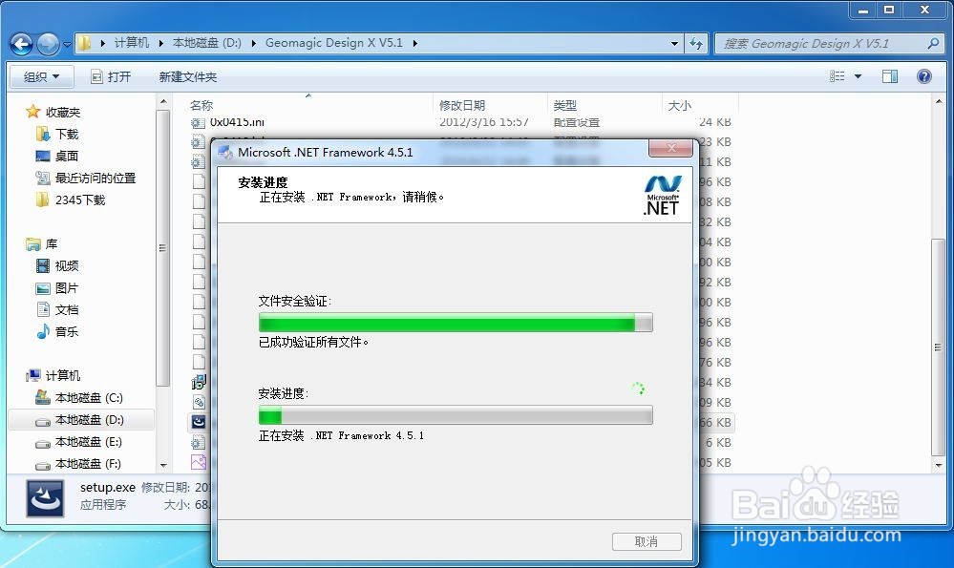Expand arrow after 本地磁盘 (D:) breadcrumb
This screenshot has width=954, height=568.
(253, 43)
